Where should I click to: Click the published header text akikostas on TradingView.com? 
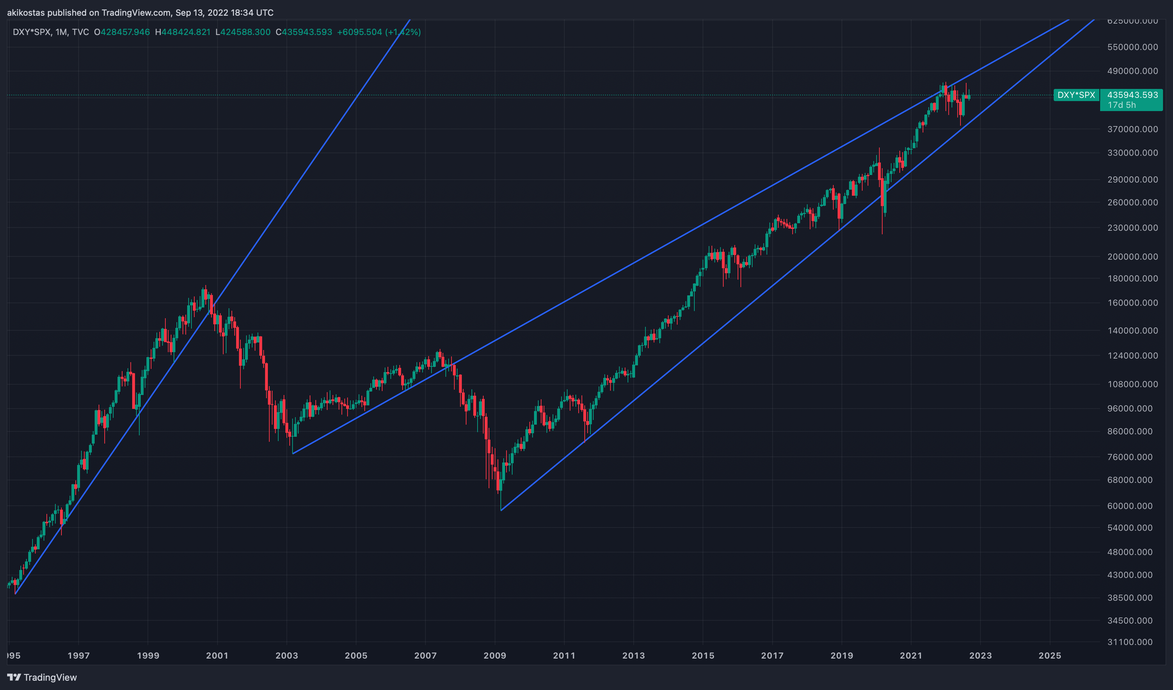click(x=140, y=12)
